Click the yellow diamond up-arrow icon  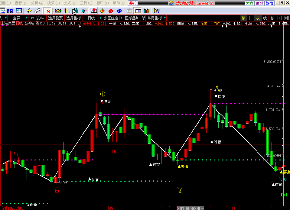(102, 11)
